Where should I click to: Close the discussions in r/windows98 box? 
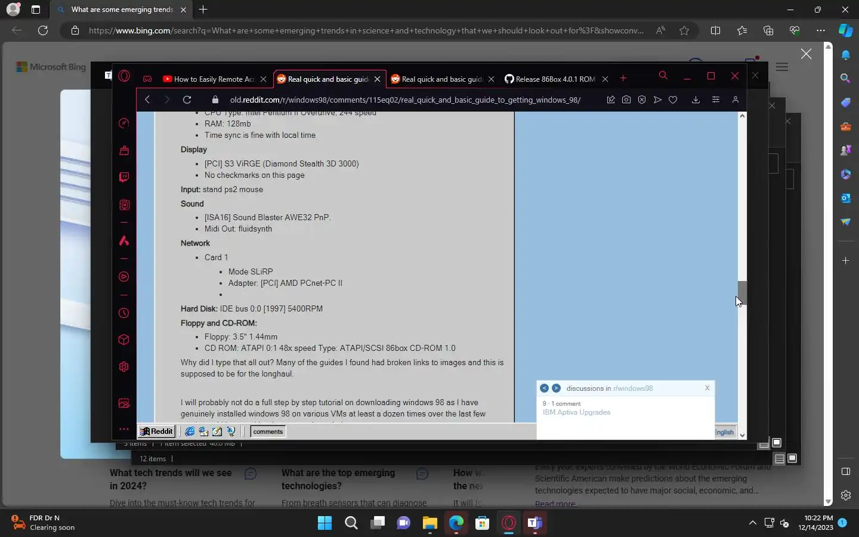pyautogui.click(x=707, y=388)
